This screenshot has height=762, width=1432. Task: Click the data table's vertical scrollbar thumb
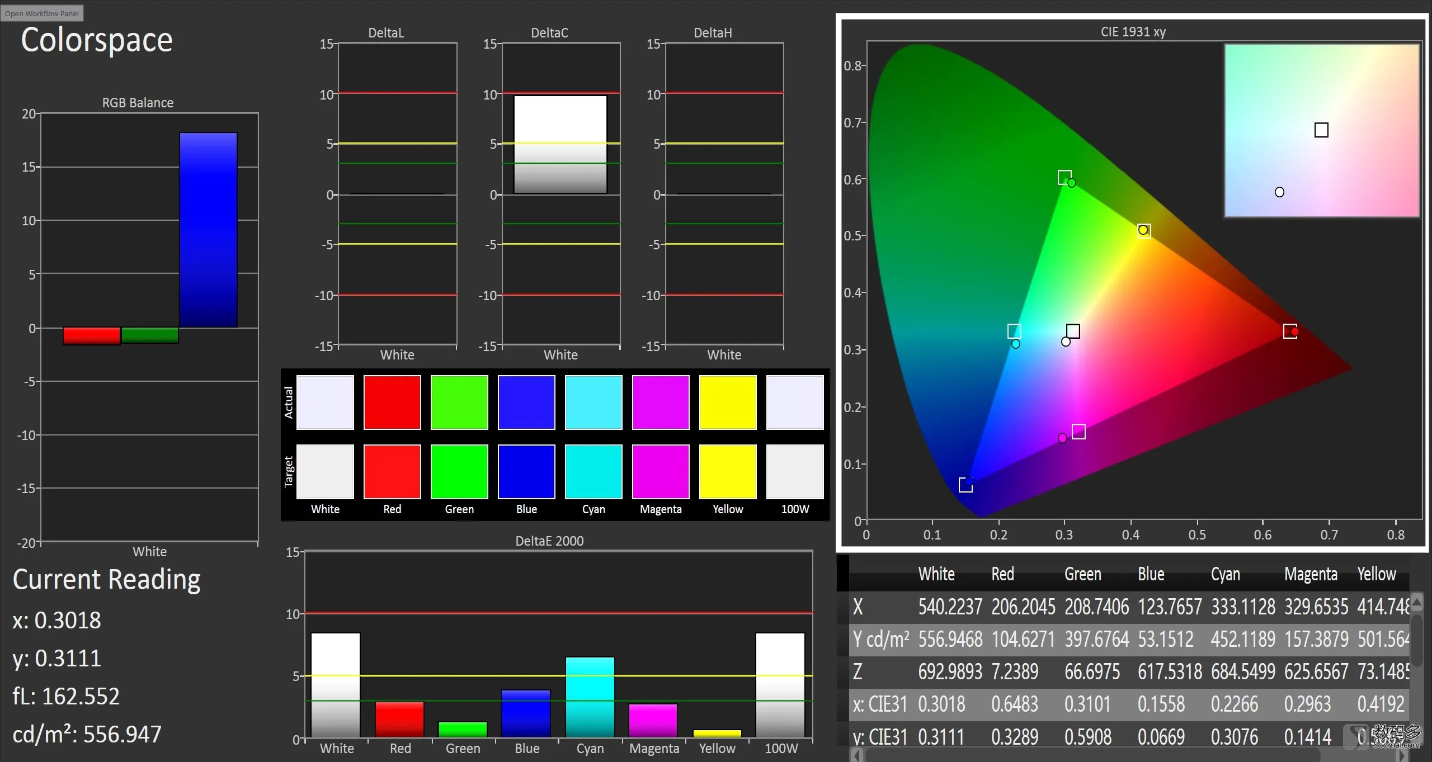point(1416,640)
